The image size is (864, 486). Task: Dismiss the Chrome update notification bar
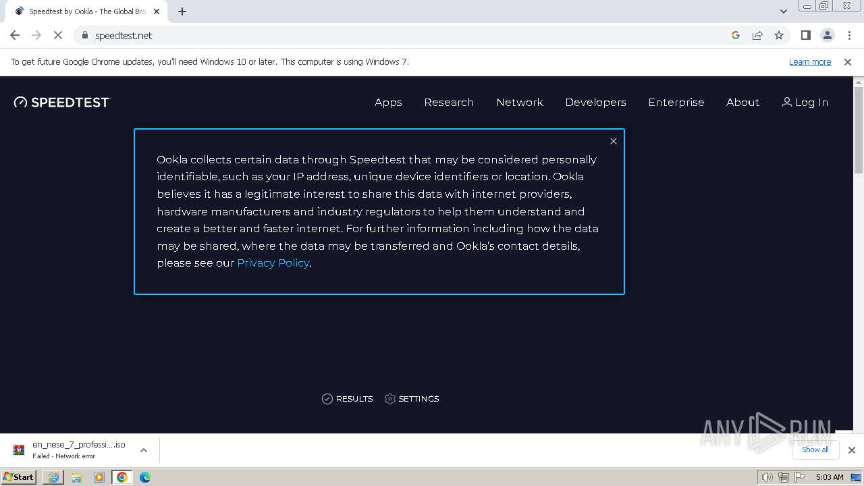pyautogui.click(x=848, y=61)
